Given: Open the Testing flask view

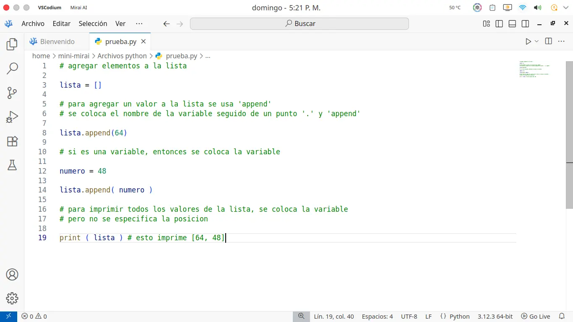Looking at the screenshot, I should (12, 165).
